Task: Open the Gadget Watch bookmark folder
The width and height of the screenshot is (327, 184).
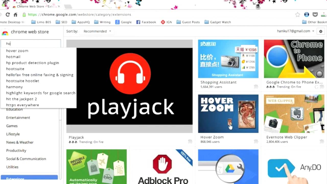Action: tap(218, 22)
